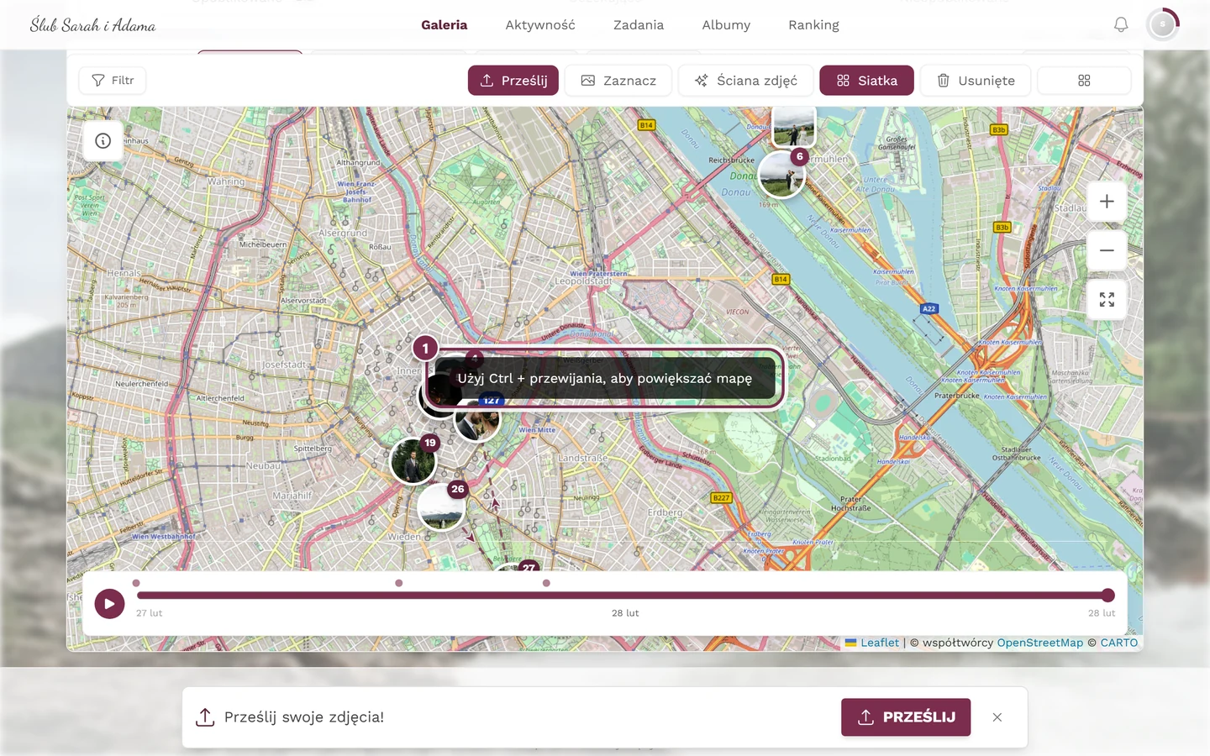This screenshot has width=1210, height=756.
Task: Zoom out on the map
Action: tap(1107, 250)
